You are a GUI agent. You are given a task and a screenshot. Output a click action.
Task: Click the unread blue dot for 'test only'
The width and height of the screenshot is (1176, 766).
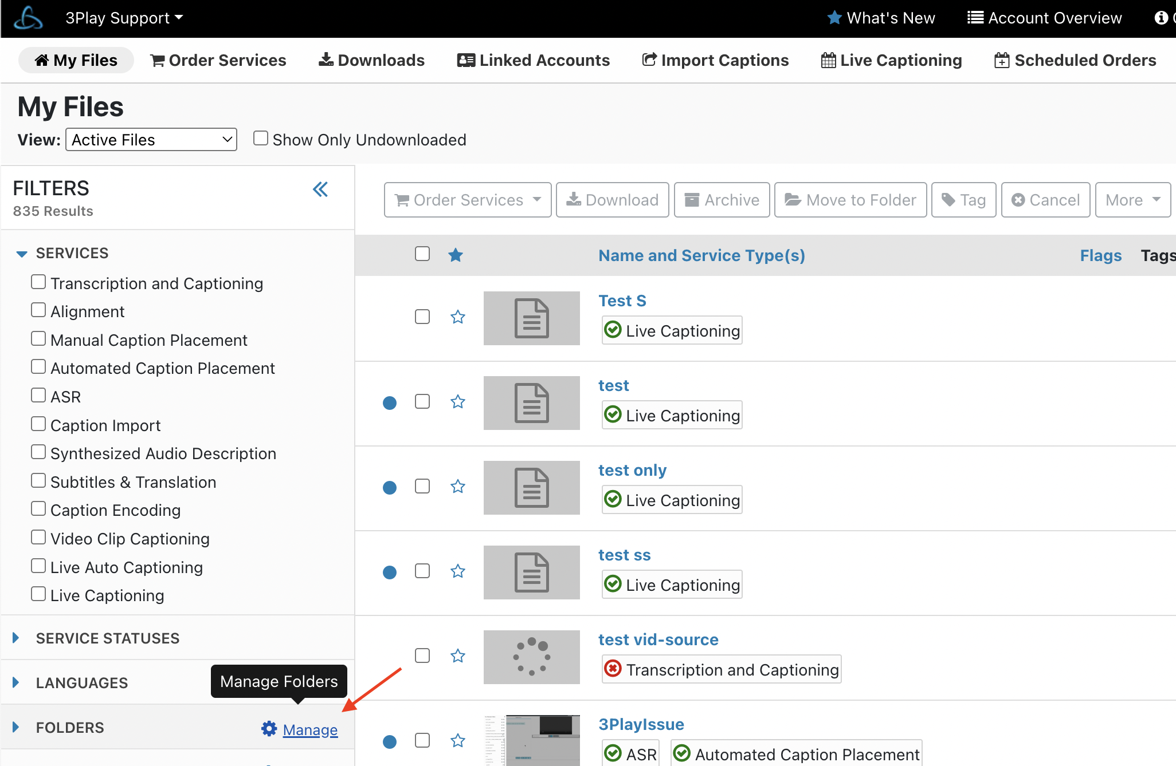pos(390,488)
